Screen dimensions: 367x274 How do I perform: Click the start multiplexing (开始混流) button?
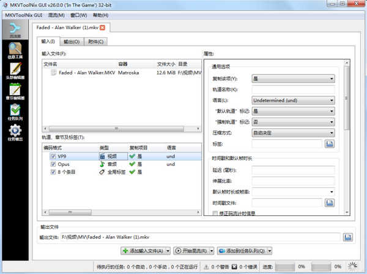(191, 251)
